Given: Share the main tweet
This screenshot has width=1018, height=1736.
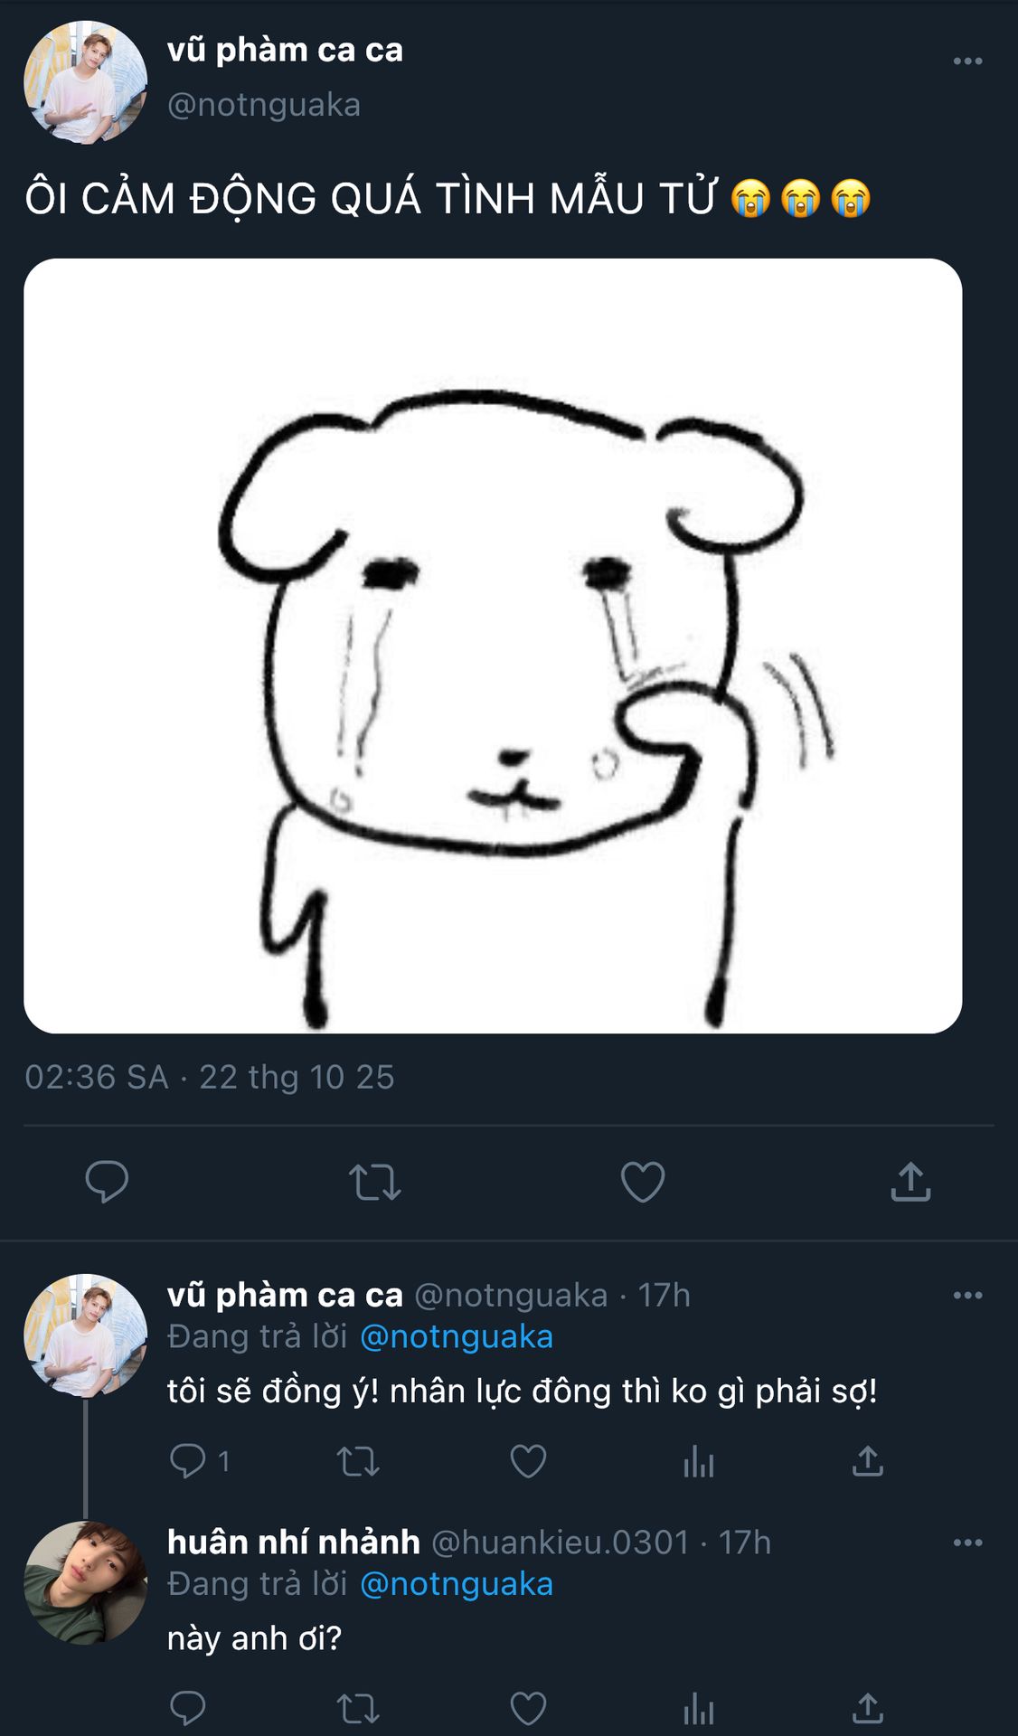Looking at the screenshot, I should coord(910,1182).
